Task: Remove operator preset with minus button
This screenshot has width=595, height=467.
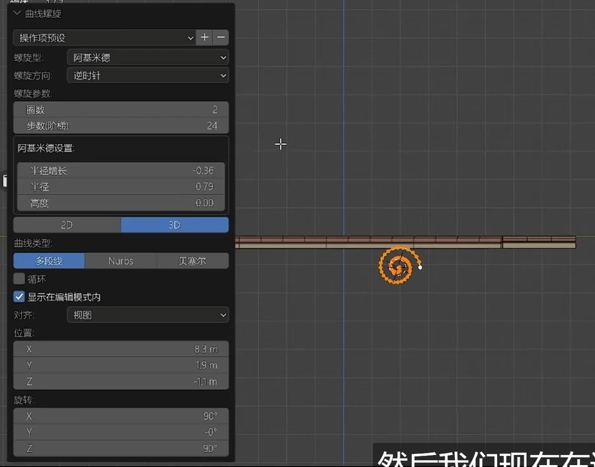Action: 221,38
